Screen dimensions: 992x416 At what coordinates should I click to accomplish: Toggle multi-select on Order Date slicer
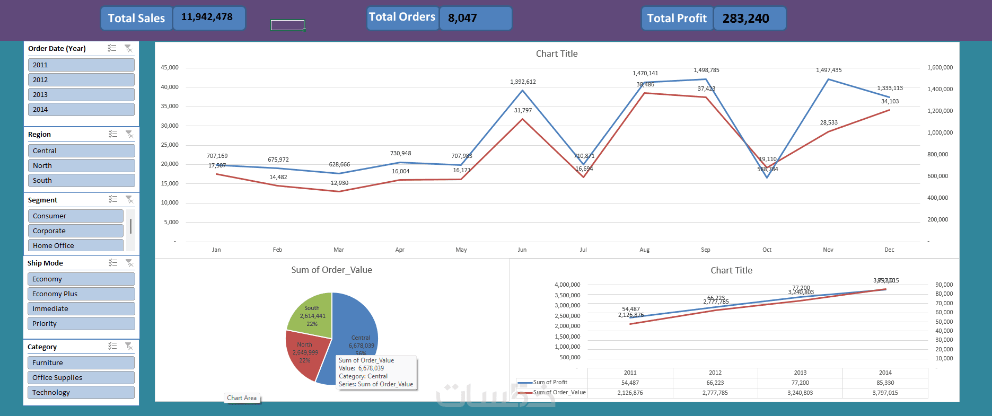click(112, 48)
